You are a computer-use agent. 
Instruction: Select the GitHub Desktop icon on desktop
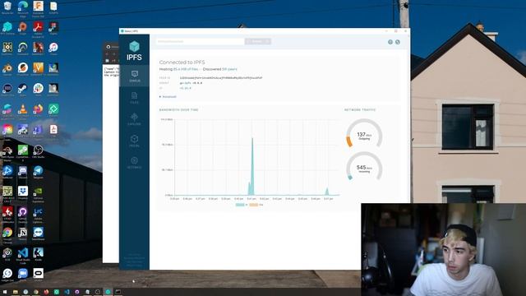(22, 214)
